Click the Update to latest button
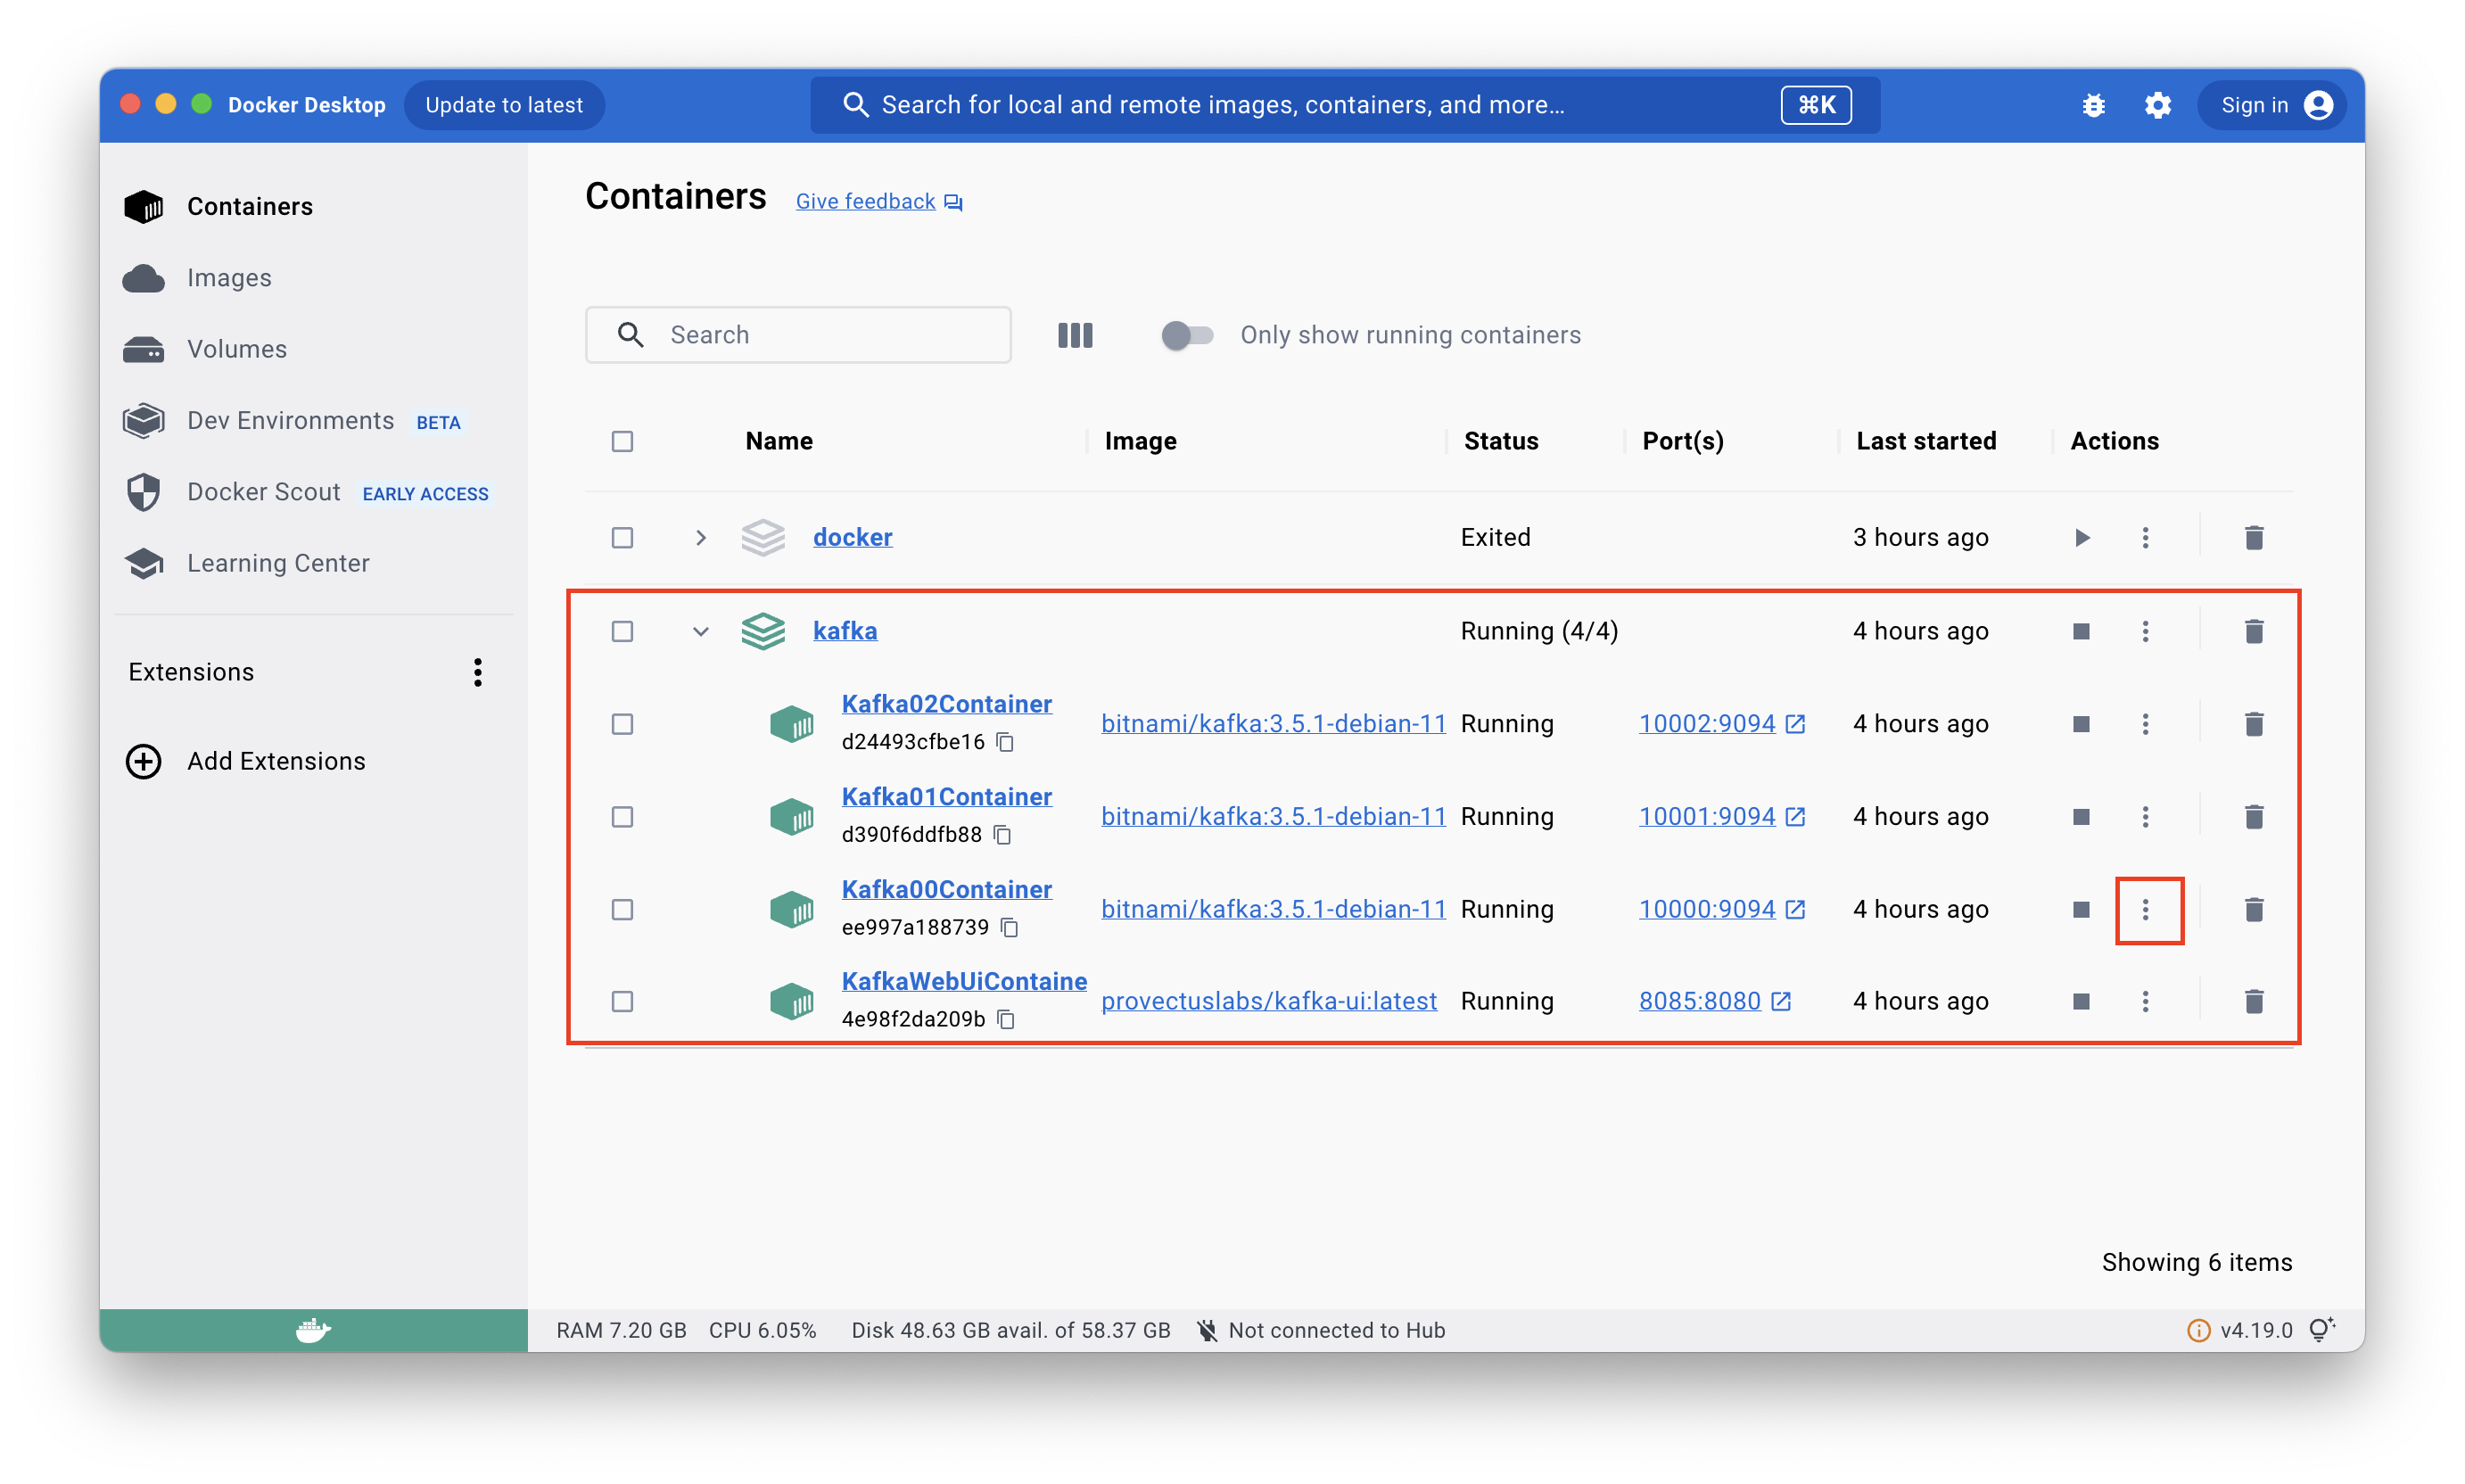 (504, 105)
